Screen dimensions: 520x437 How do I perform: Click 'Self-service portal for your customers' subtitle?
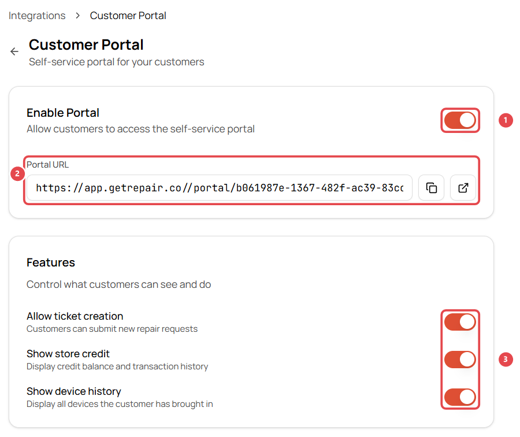click(x=116, y=62)
